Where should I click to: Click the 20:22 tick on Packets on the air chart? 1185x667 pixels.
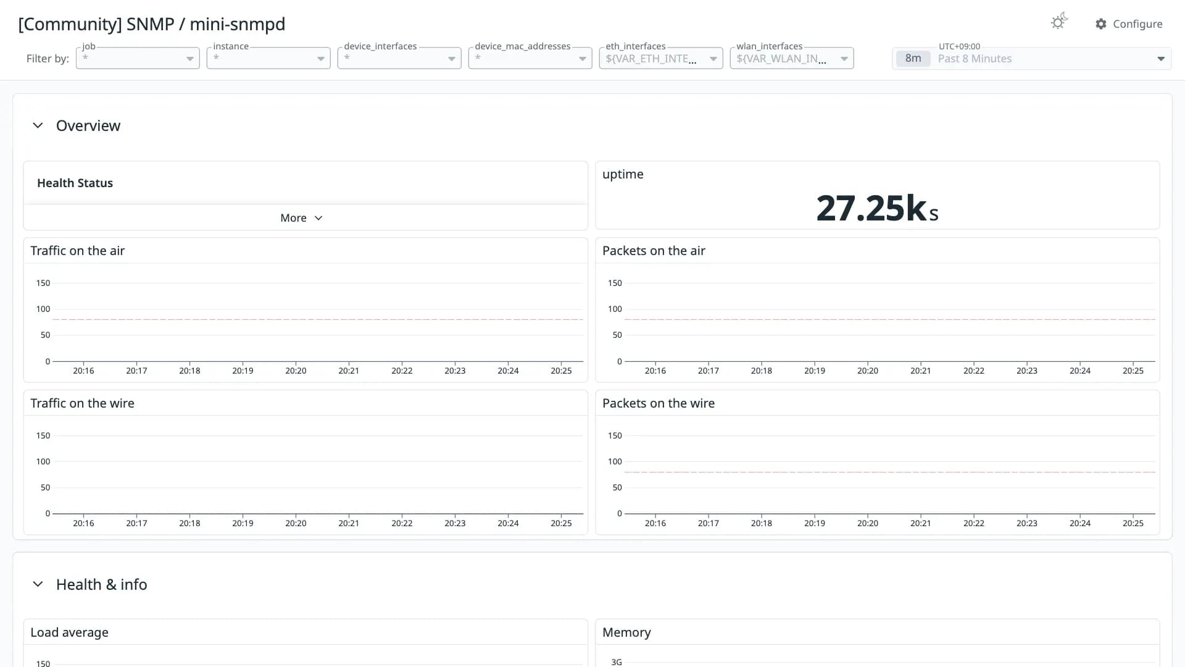tap(973, 371)
